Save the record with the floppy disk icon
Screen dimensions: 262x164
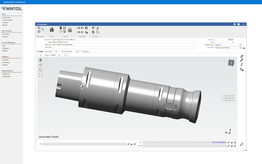point(64,28)
